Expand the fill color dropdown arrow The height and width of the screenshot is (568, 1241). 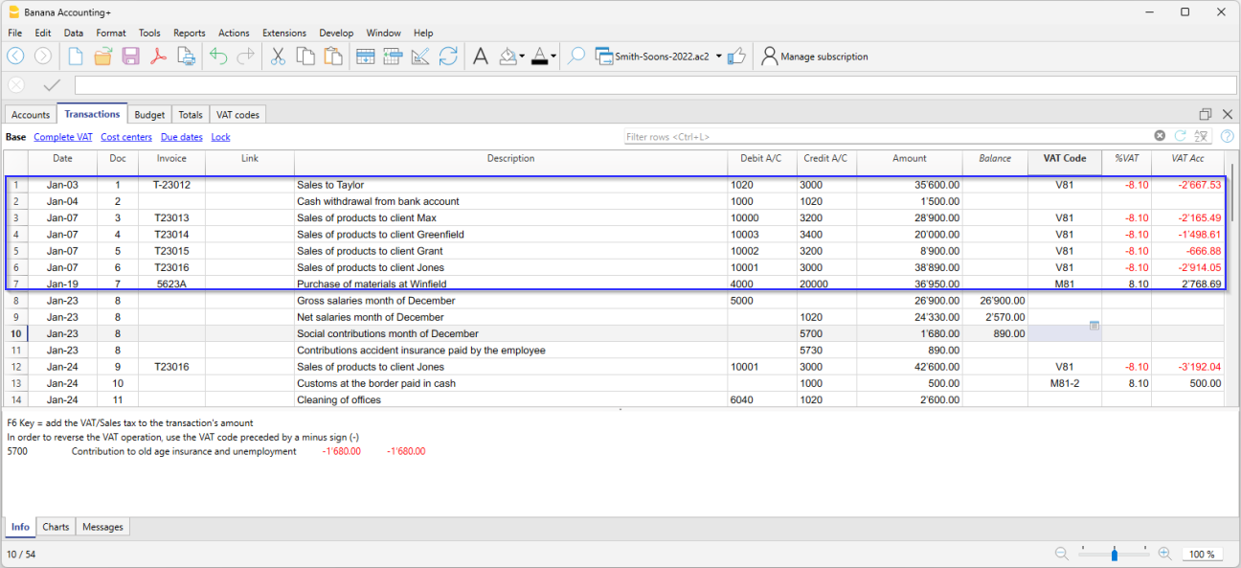(522, 57)
